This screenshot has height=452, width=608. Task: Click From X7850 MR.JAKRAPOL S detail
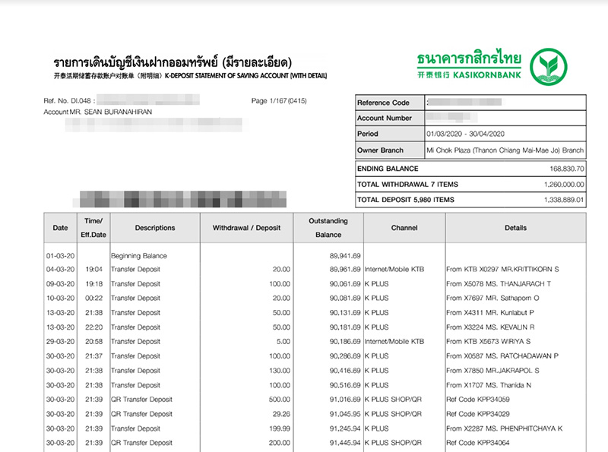[x=492, y=371]
